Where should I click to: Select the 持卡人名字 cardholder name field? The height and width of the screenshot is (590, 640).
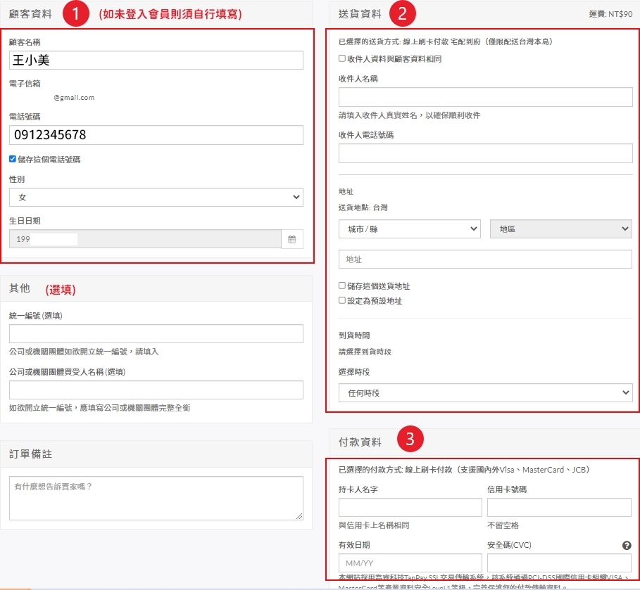pos(410,507)
